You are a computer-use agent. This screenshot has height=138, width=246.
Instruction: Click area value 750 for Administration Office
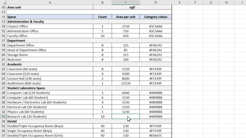click(x=126, y=31)
